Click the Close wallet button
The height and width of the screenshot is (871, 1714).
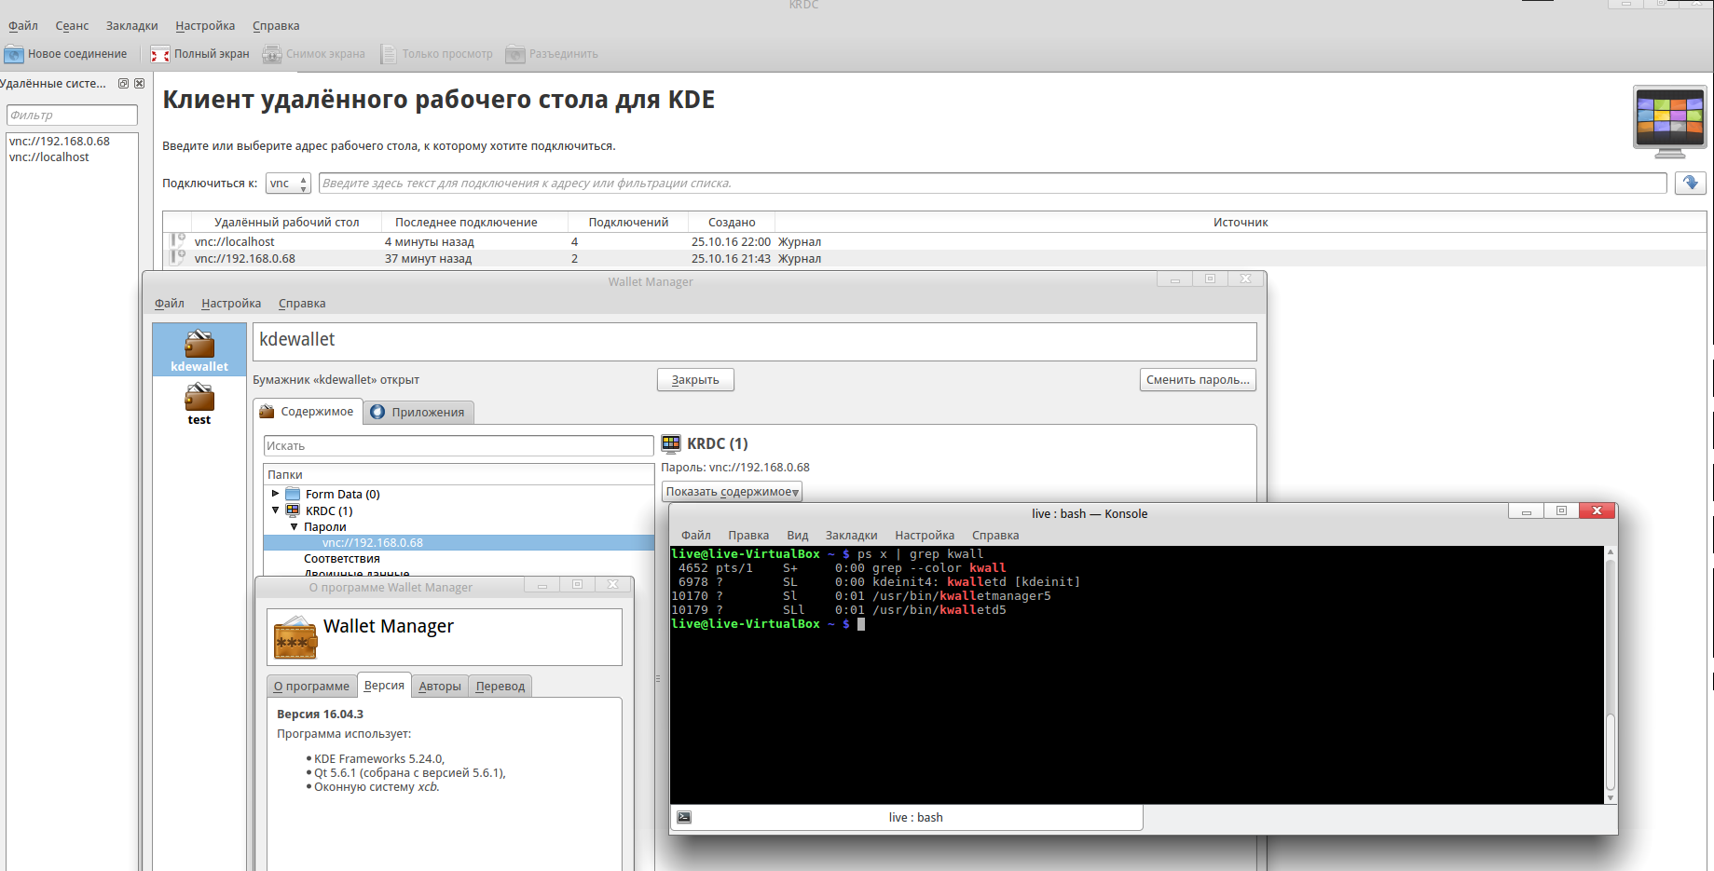(695, 380)
